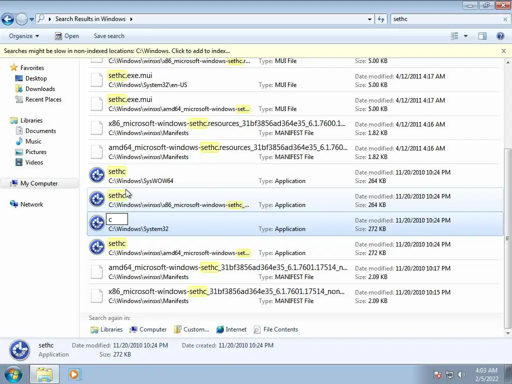
Task: Select the amd64 sethc 6.1.7601.17514 manifest
Action: [x=295, y=271]
